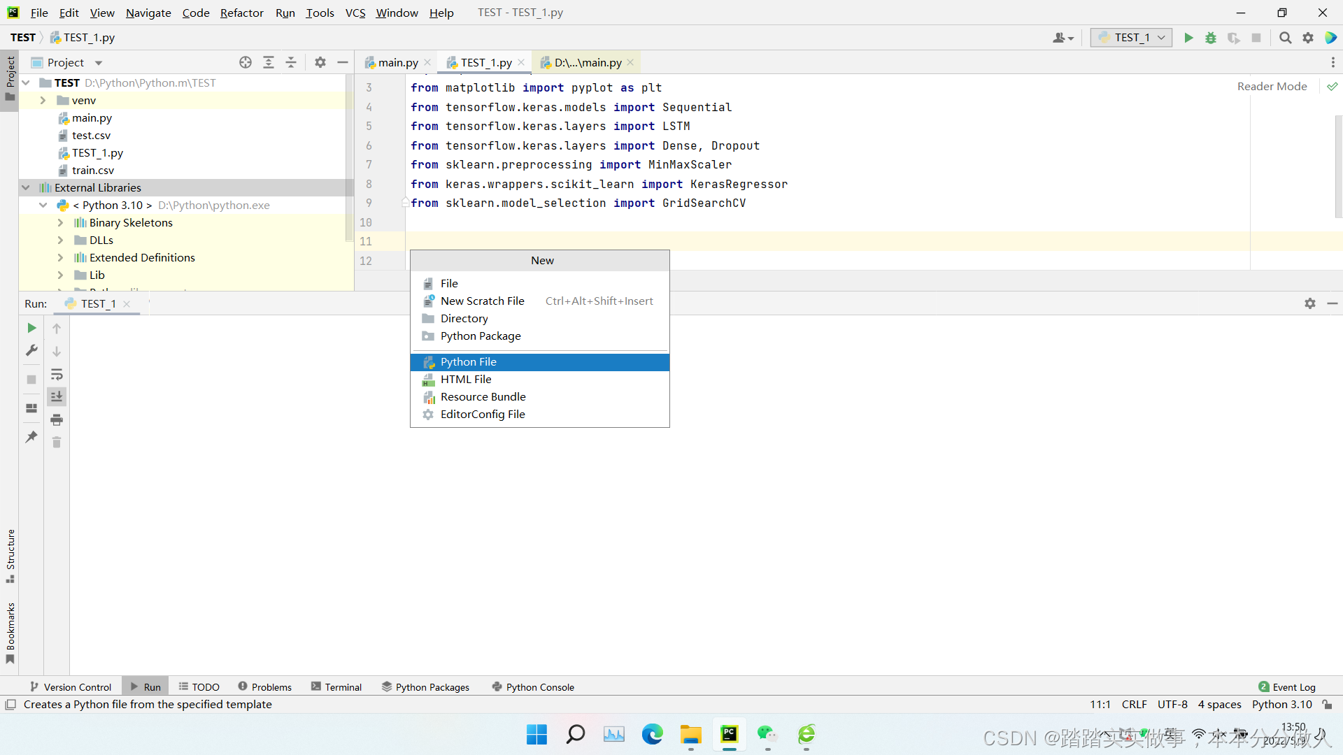1343x755 pixels.
Task: Collapse the TEST project root node
Action: [26, 82]
